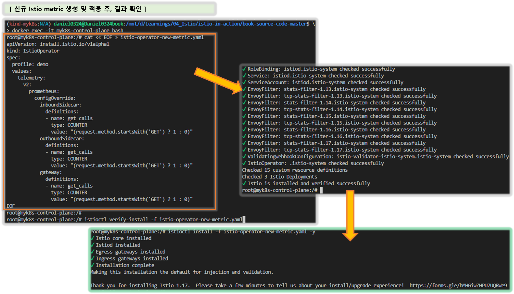The height and width of the screenshot is (294, 514).
Task: Click 'docker exec -it myk8s-control-plane bash' text
Action: click(68, 30)
